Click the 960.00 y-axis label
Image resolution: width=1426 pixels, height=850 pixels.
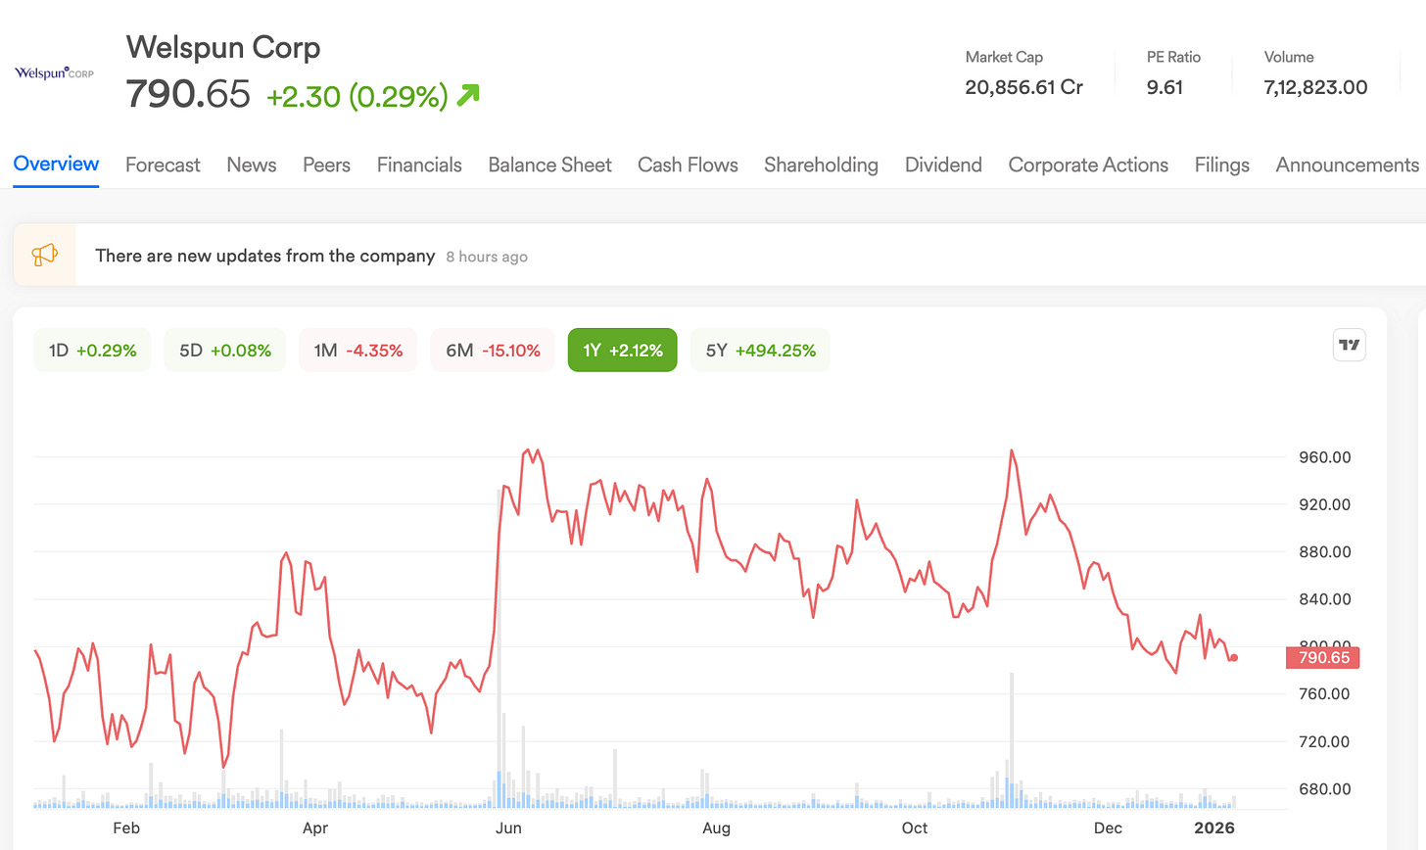point(1324,457)
